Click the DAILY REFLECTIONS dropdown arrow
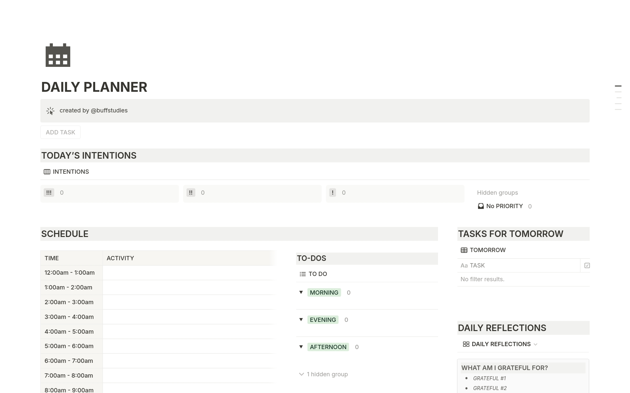Image resolution: width=630 pixels, height=393 pixels. [x=536, y=344]
